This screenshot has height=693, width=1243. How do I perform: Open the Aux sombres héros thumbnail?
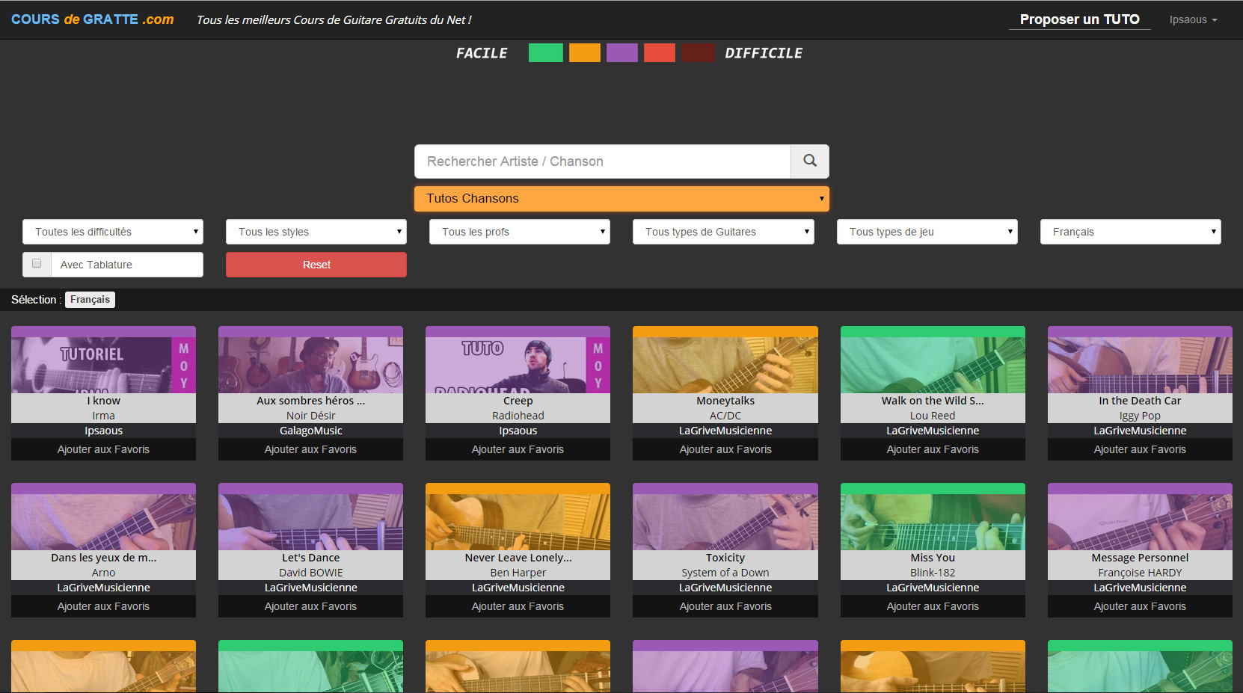311,365
